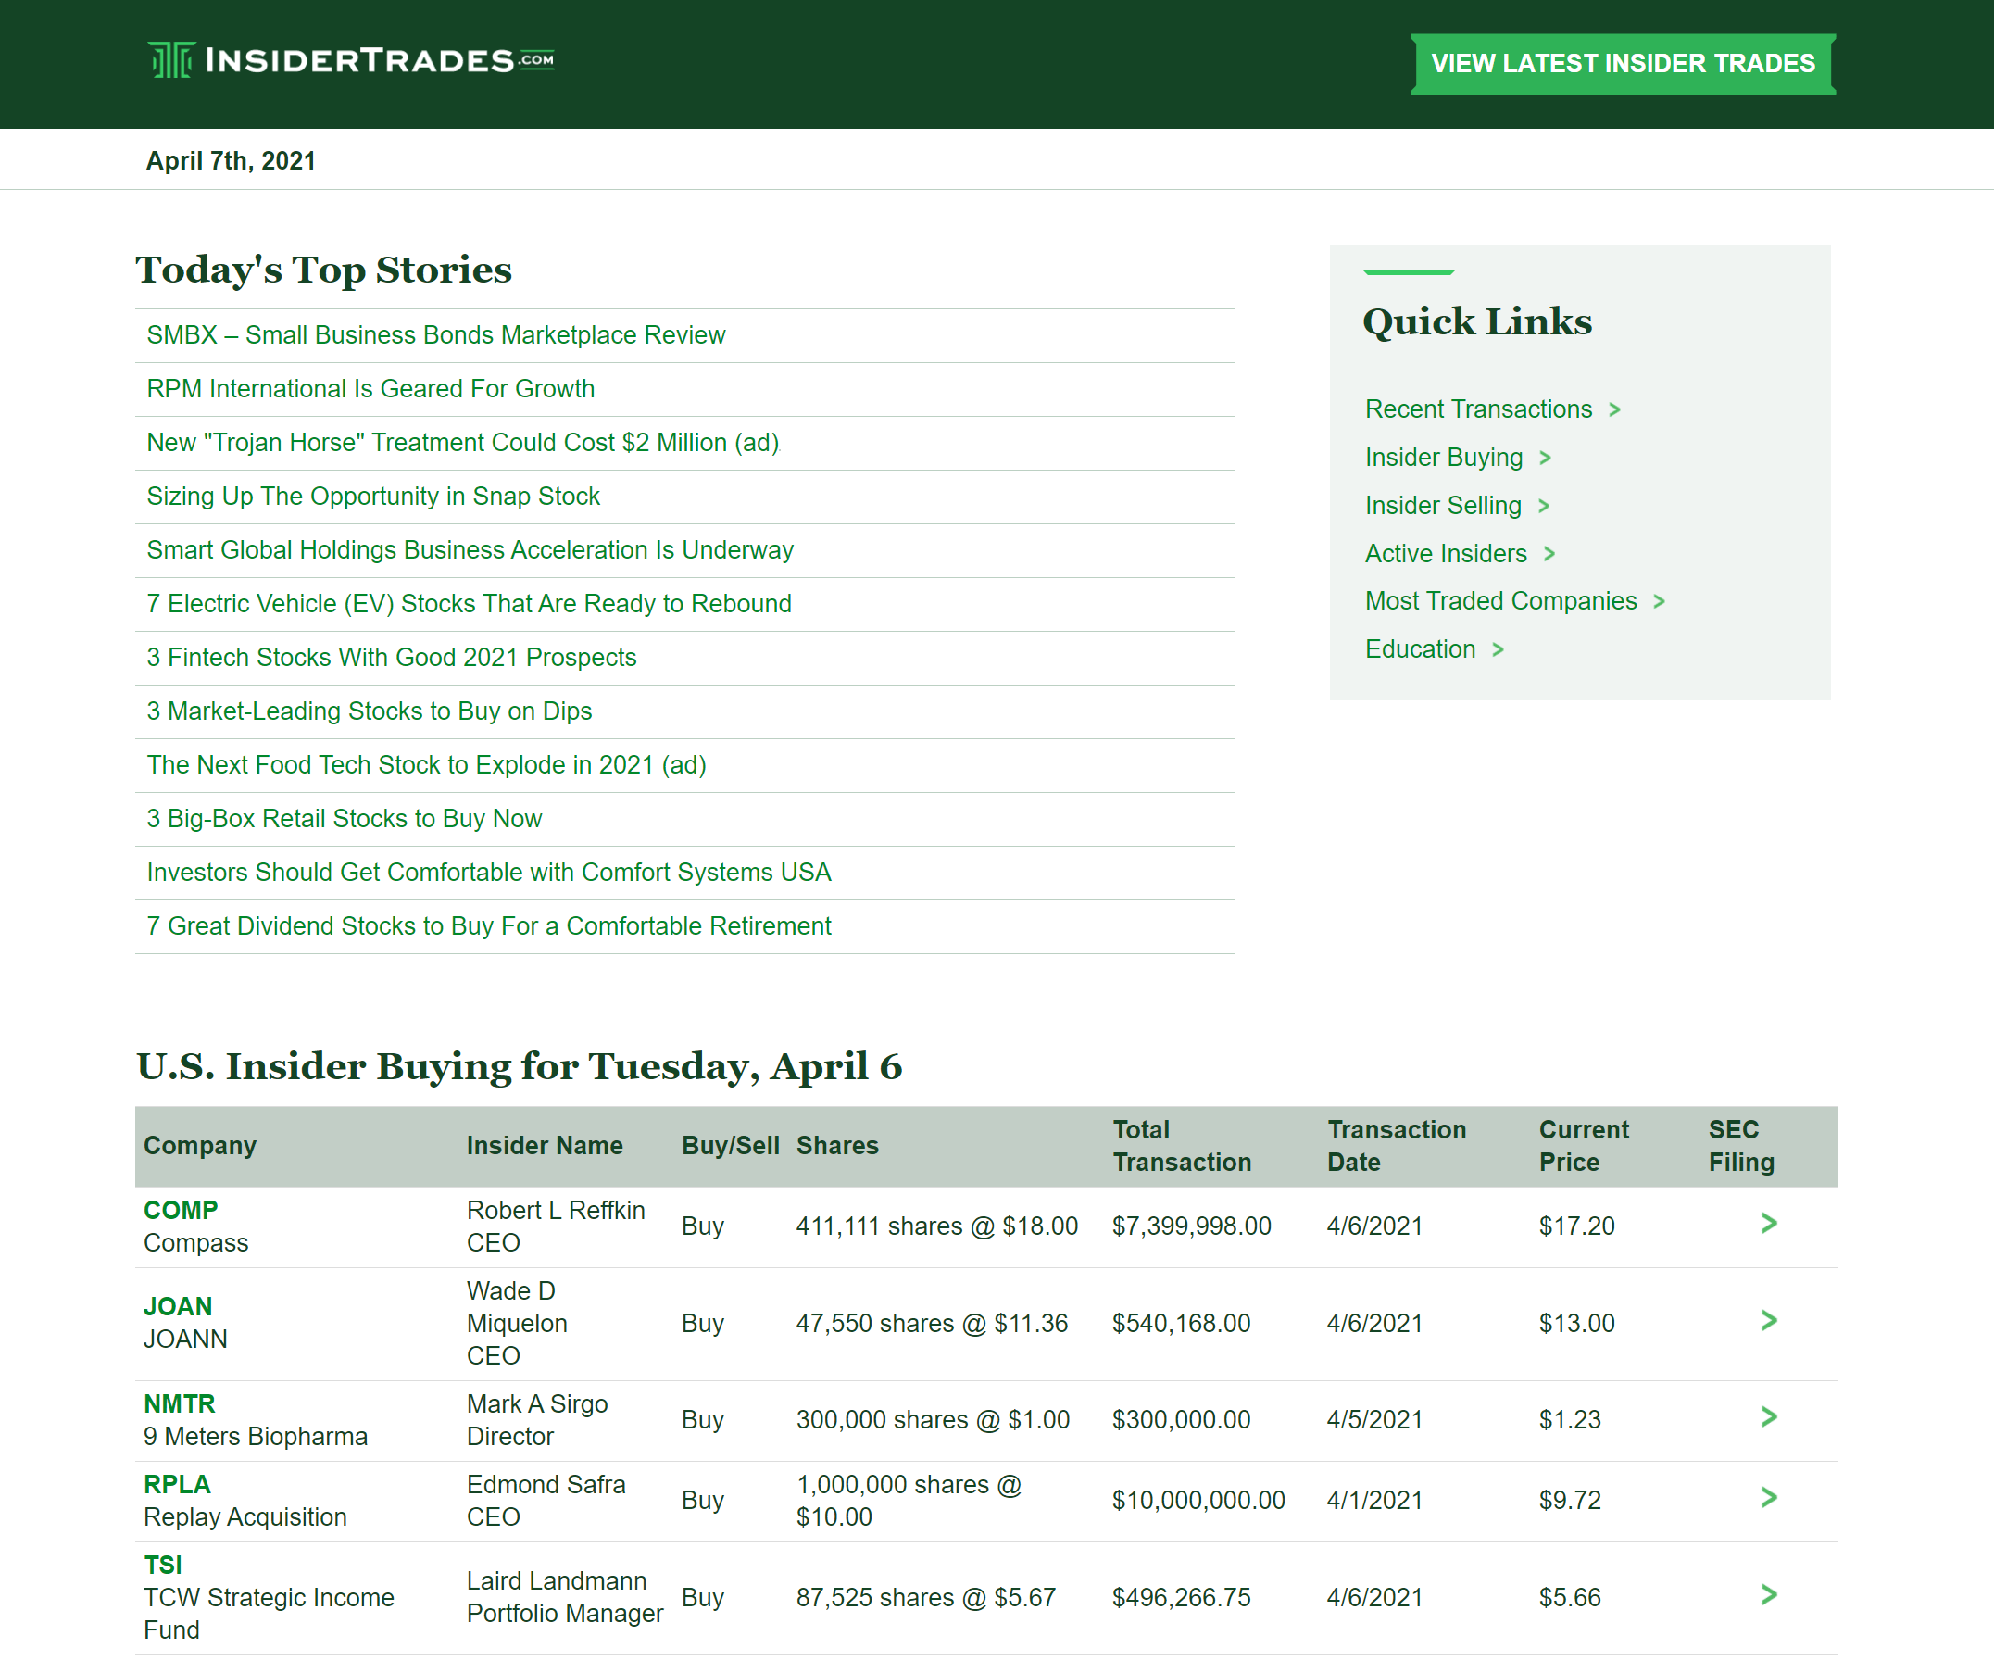The height and width of the screenshot is (1673, 1994).
Task: Open SEC filing arrow for Compass
Action: click(1768, 1224)
